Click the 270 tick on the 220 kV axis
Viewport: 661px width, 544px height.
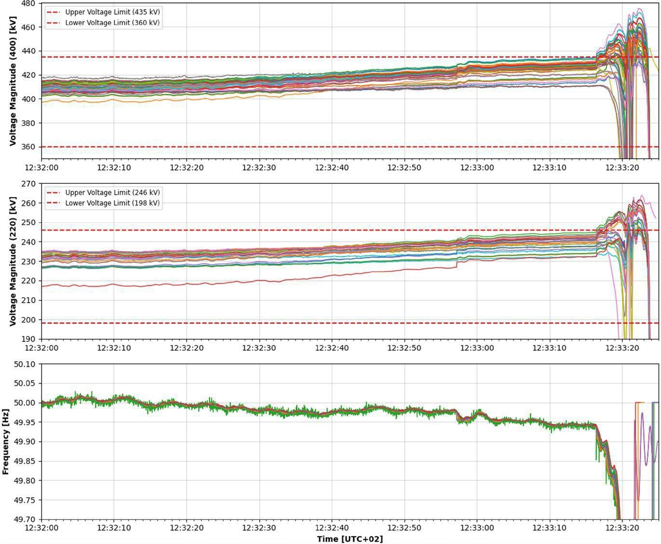tap(28, 184)
